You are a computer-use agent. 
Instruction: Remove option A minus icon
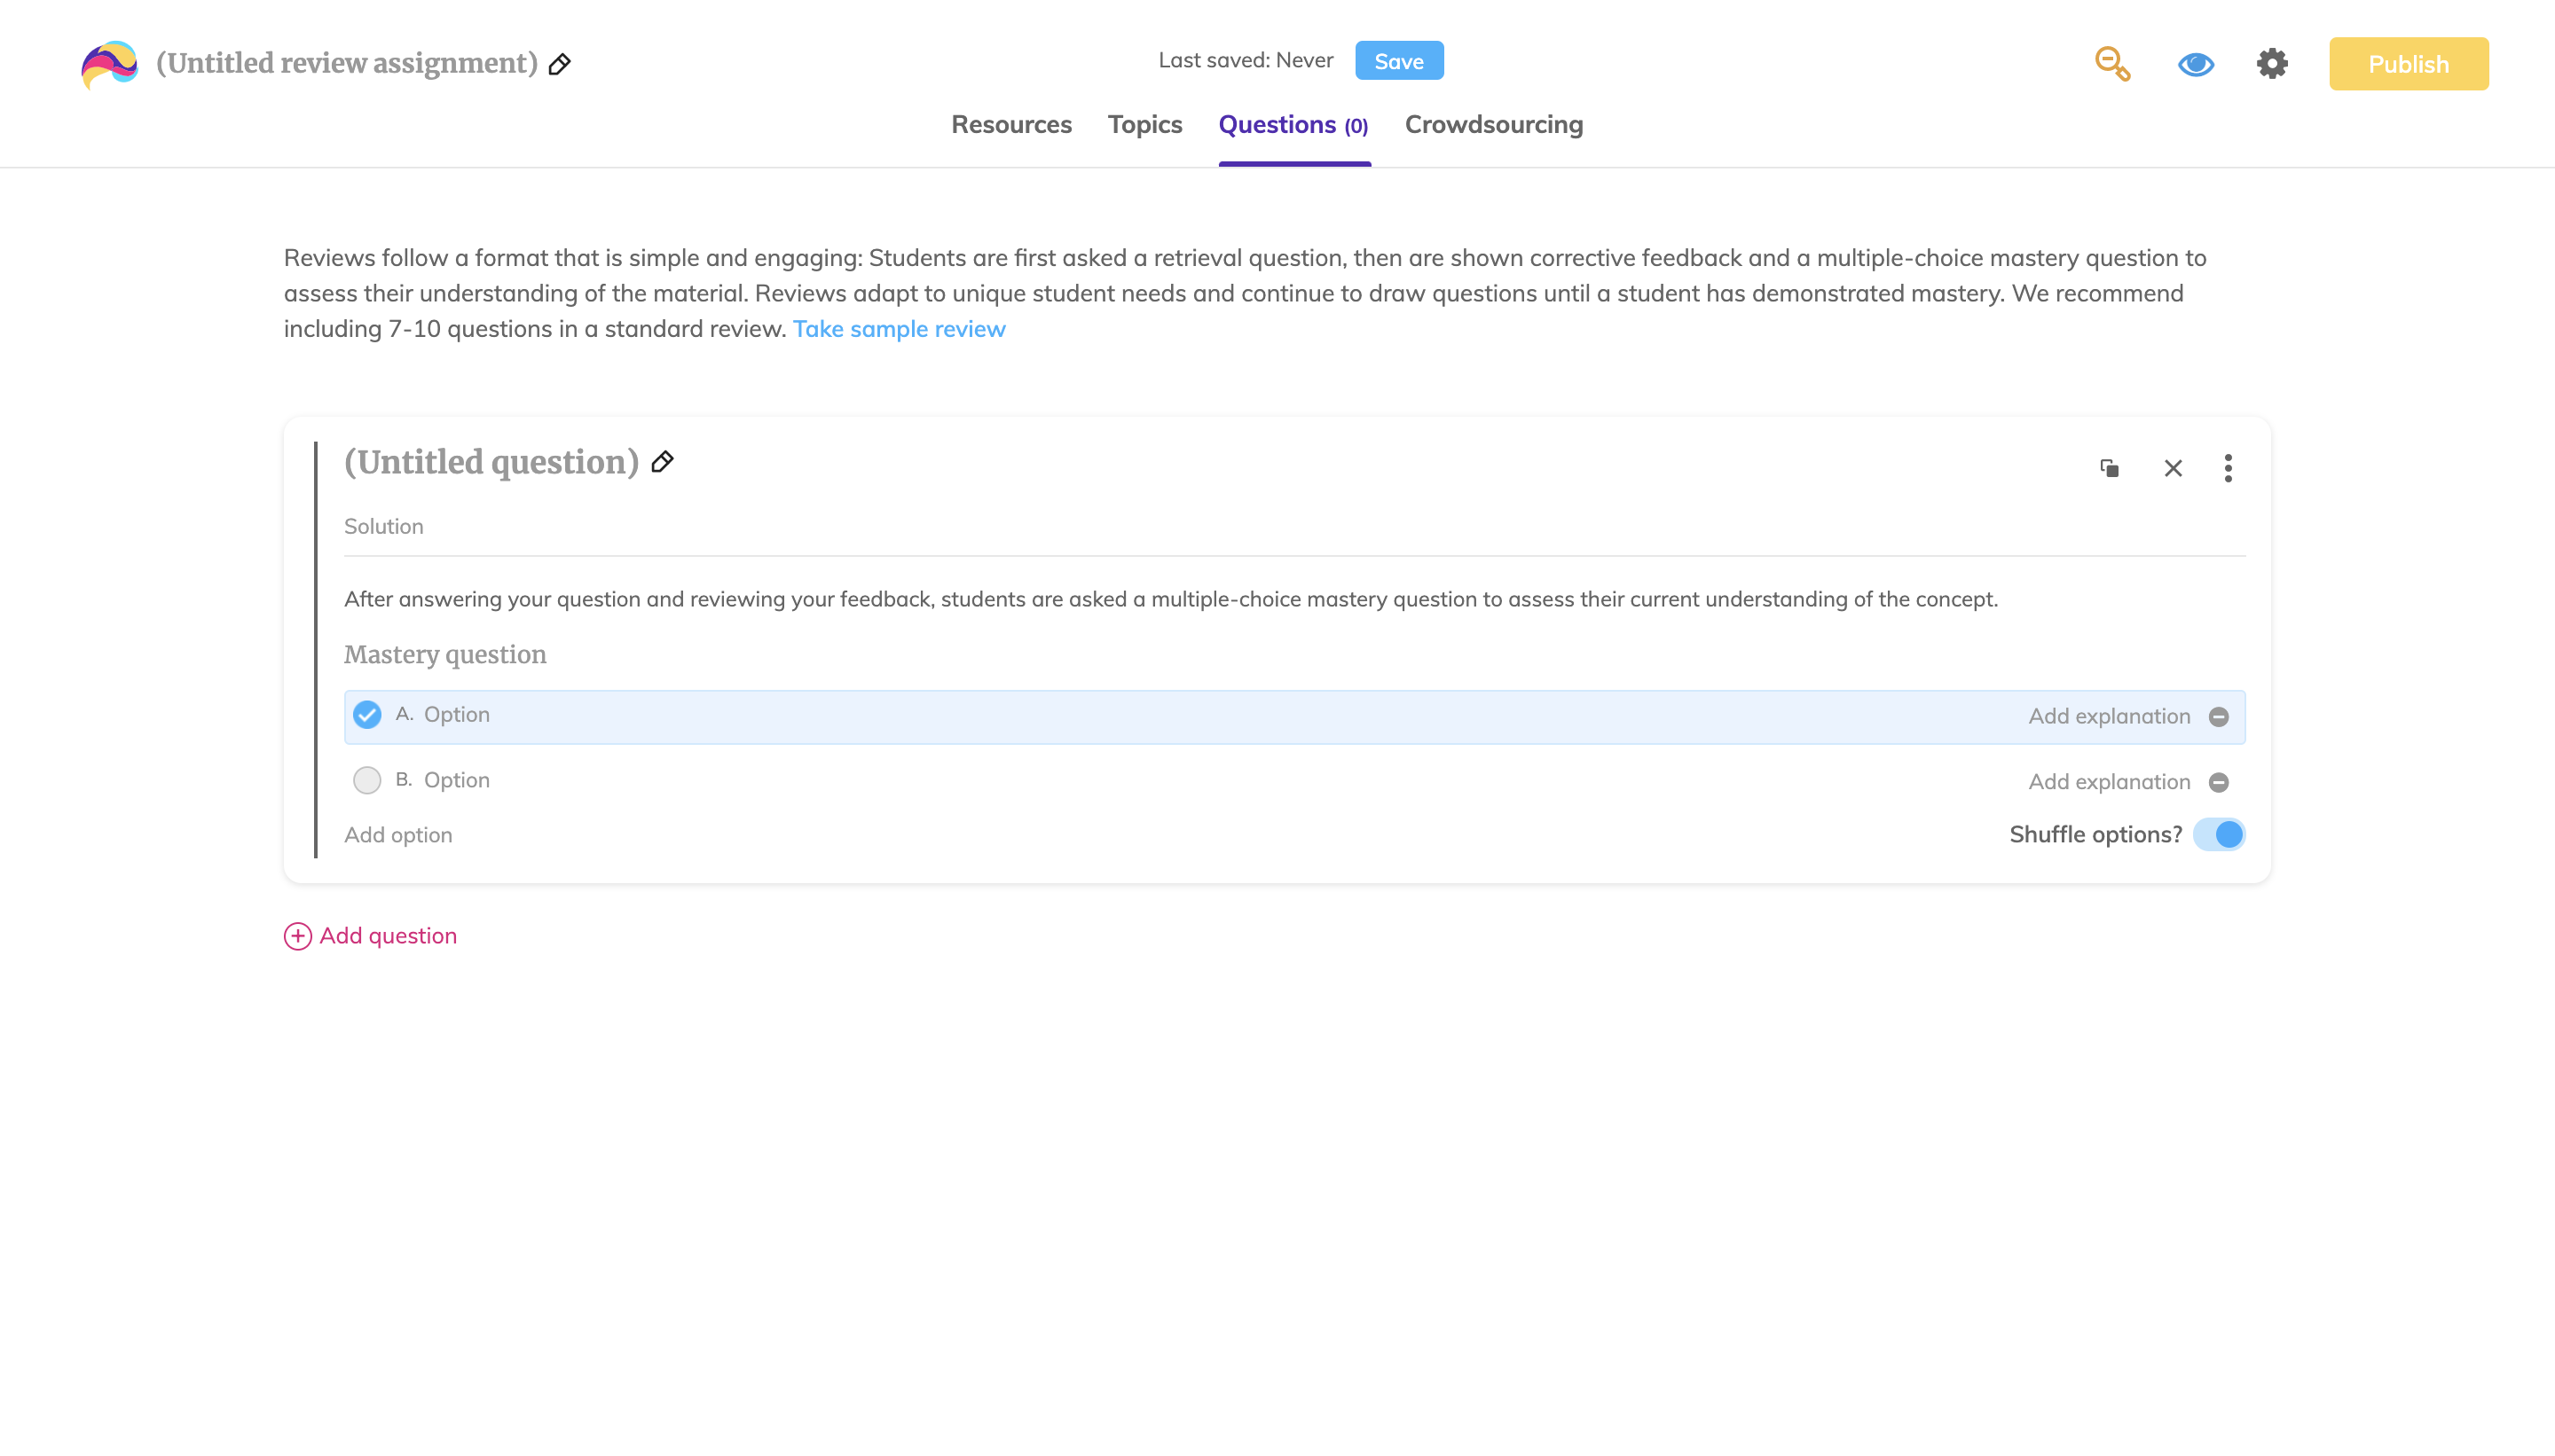tap(2218, 717)
